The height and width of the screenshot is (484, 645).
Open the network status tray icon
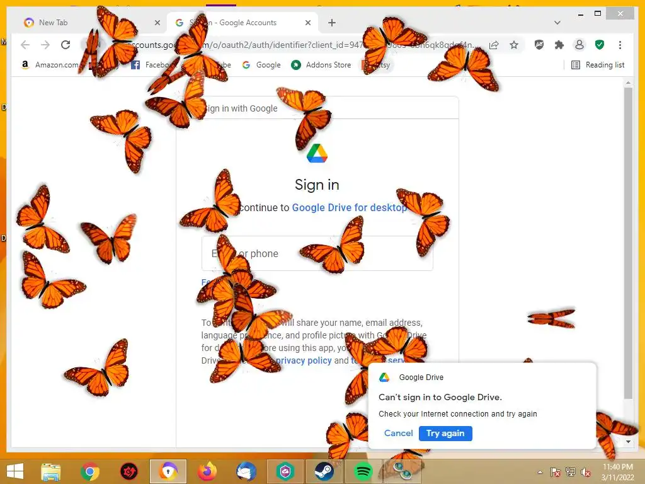(x=571, y=472)
